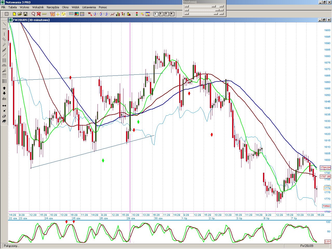The image size is (332, 249).
Task: Switch to workspace layout 1
Action: 156,14
